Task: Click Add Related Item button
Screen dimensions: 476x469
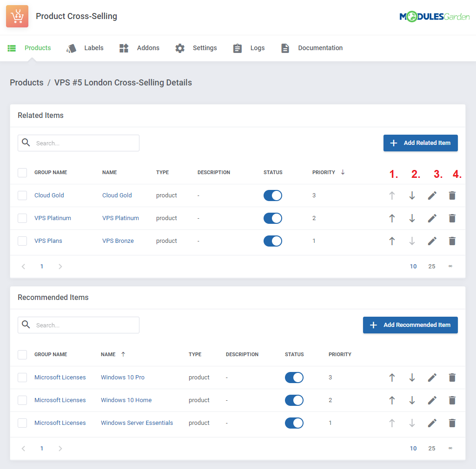Action: (x=420, y=143)
